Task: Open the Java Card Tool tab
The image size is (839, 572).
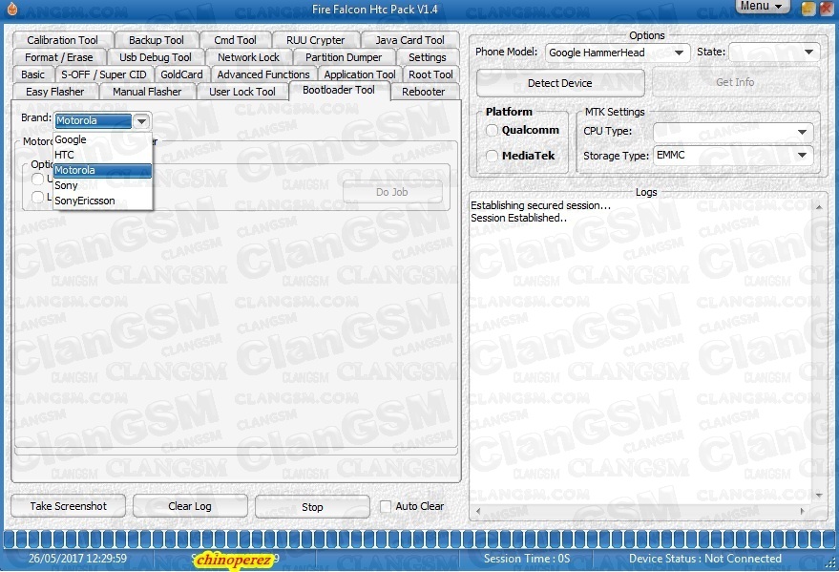Action: click(409, 40)
